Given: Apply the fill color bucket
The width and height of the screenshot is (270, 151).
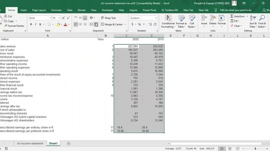Looking at the screenshot, I should point(58,24).
